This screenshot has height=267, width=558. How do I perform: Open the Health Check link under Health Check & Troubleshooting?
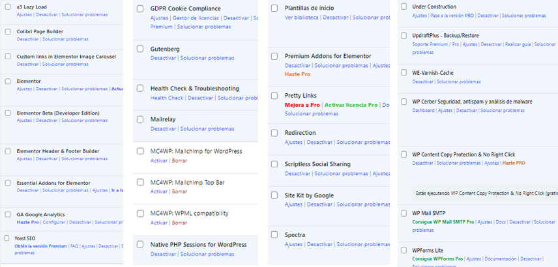point(167,98)
